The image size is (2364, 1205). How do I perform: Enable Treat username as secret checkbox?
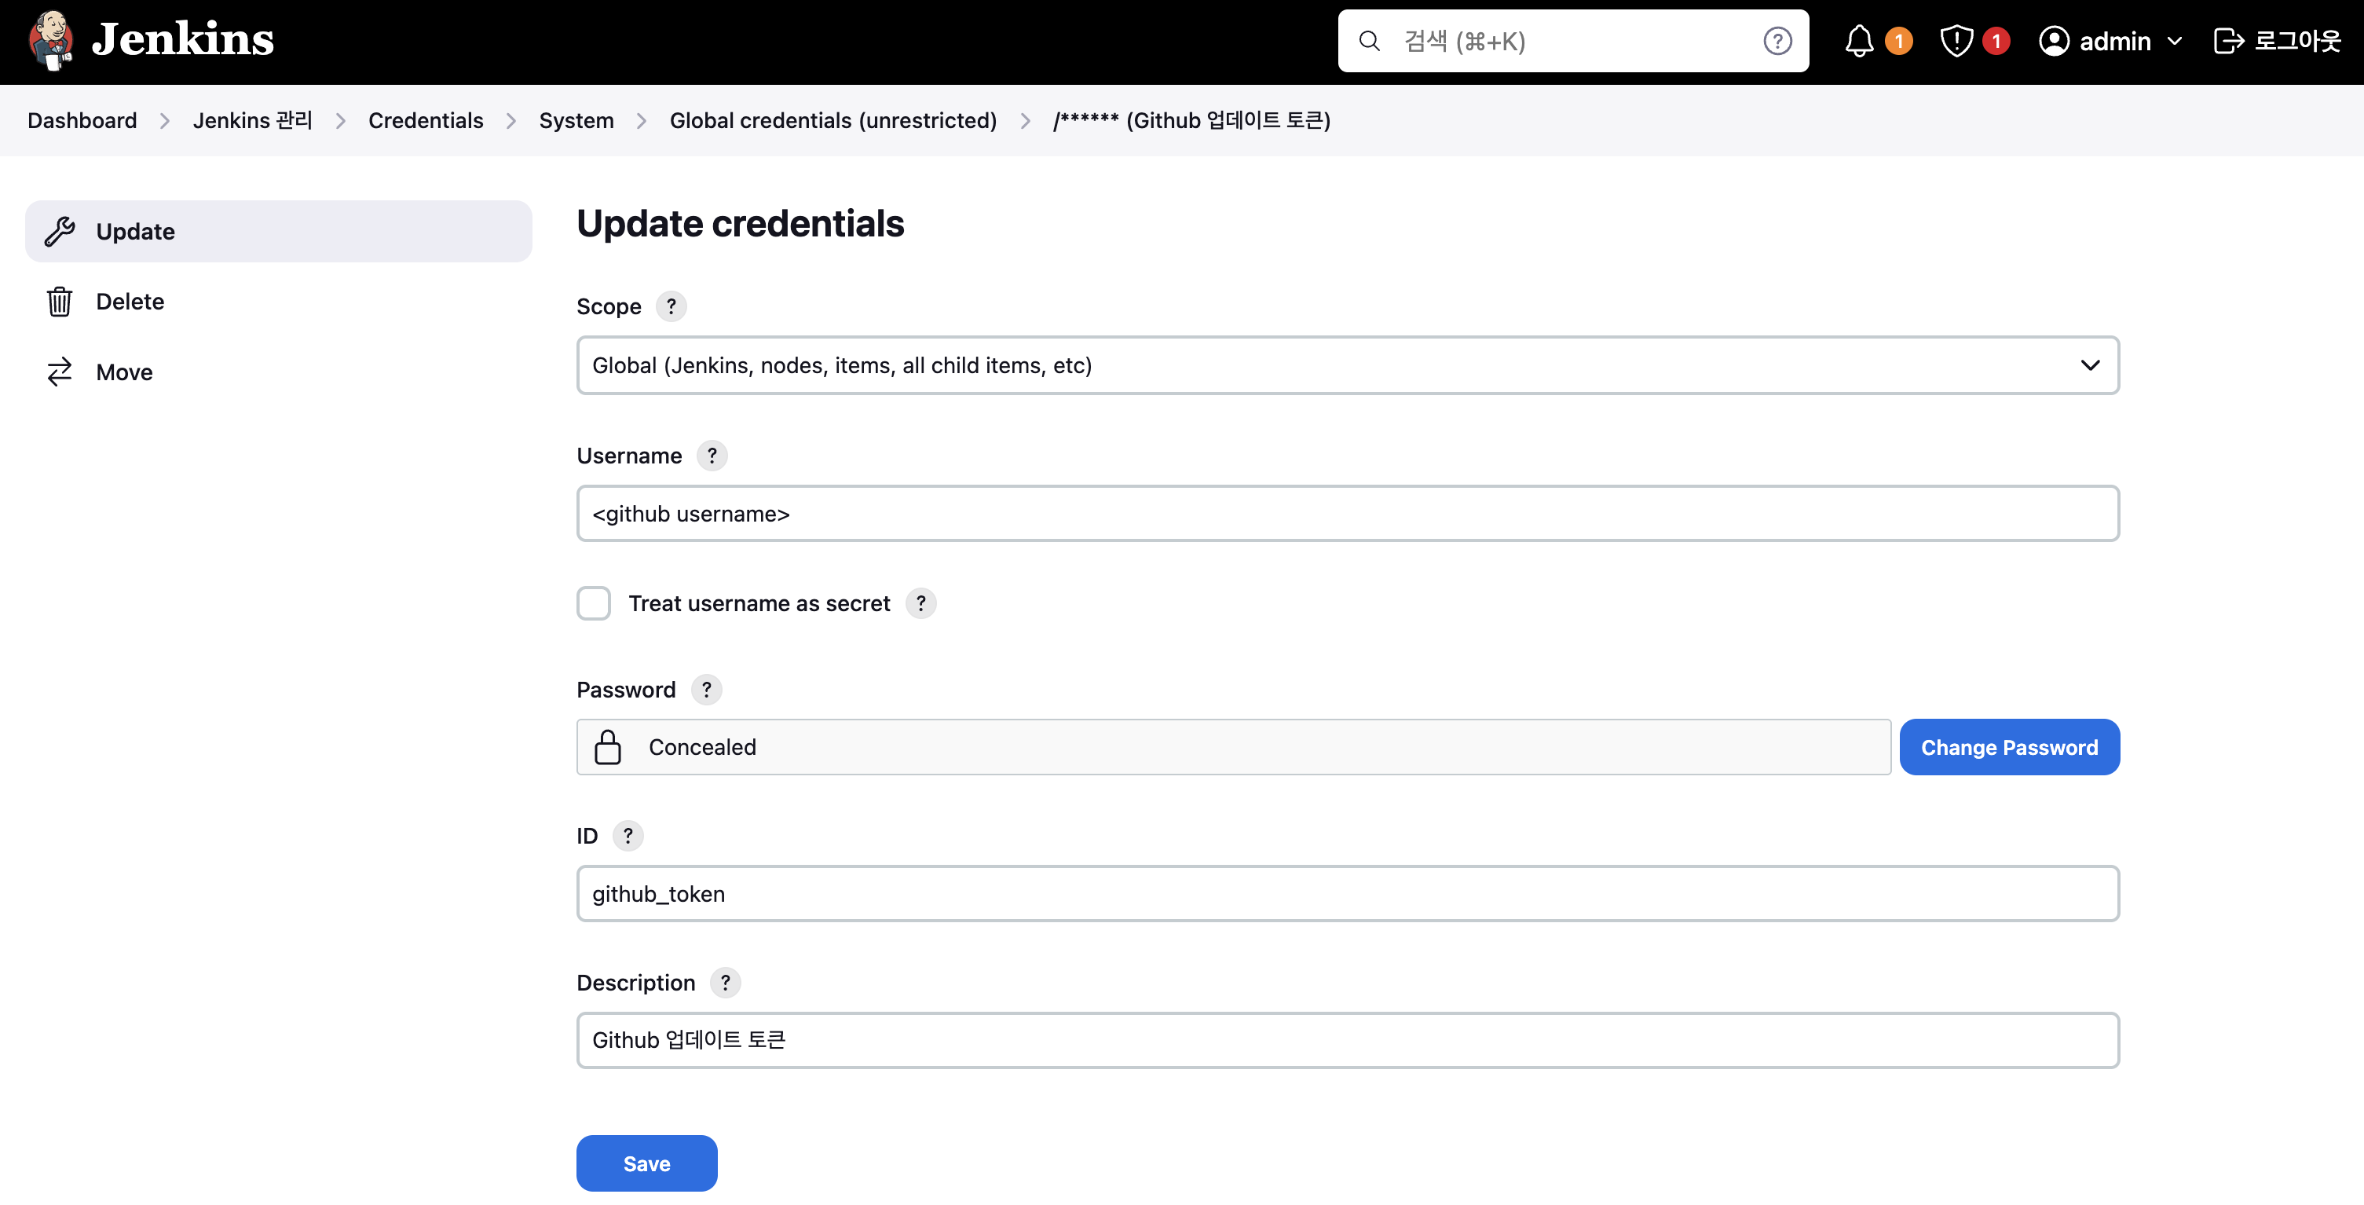click(594, 604)
